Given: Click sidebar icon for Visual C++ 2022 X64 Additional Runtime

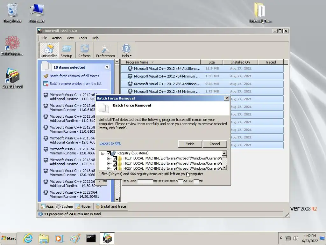Looking at the screenshot, I should (46, 182).
